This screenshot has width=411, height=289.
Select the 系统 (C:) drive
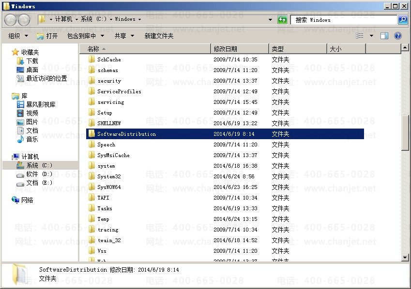pyautogui.click(x=34, y=165)
